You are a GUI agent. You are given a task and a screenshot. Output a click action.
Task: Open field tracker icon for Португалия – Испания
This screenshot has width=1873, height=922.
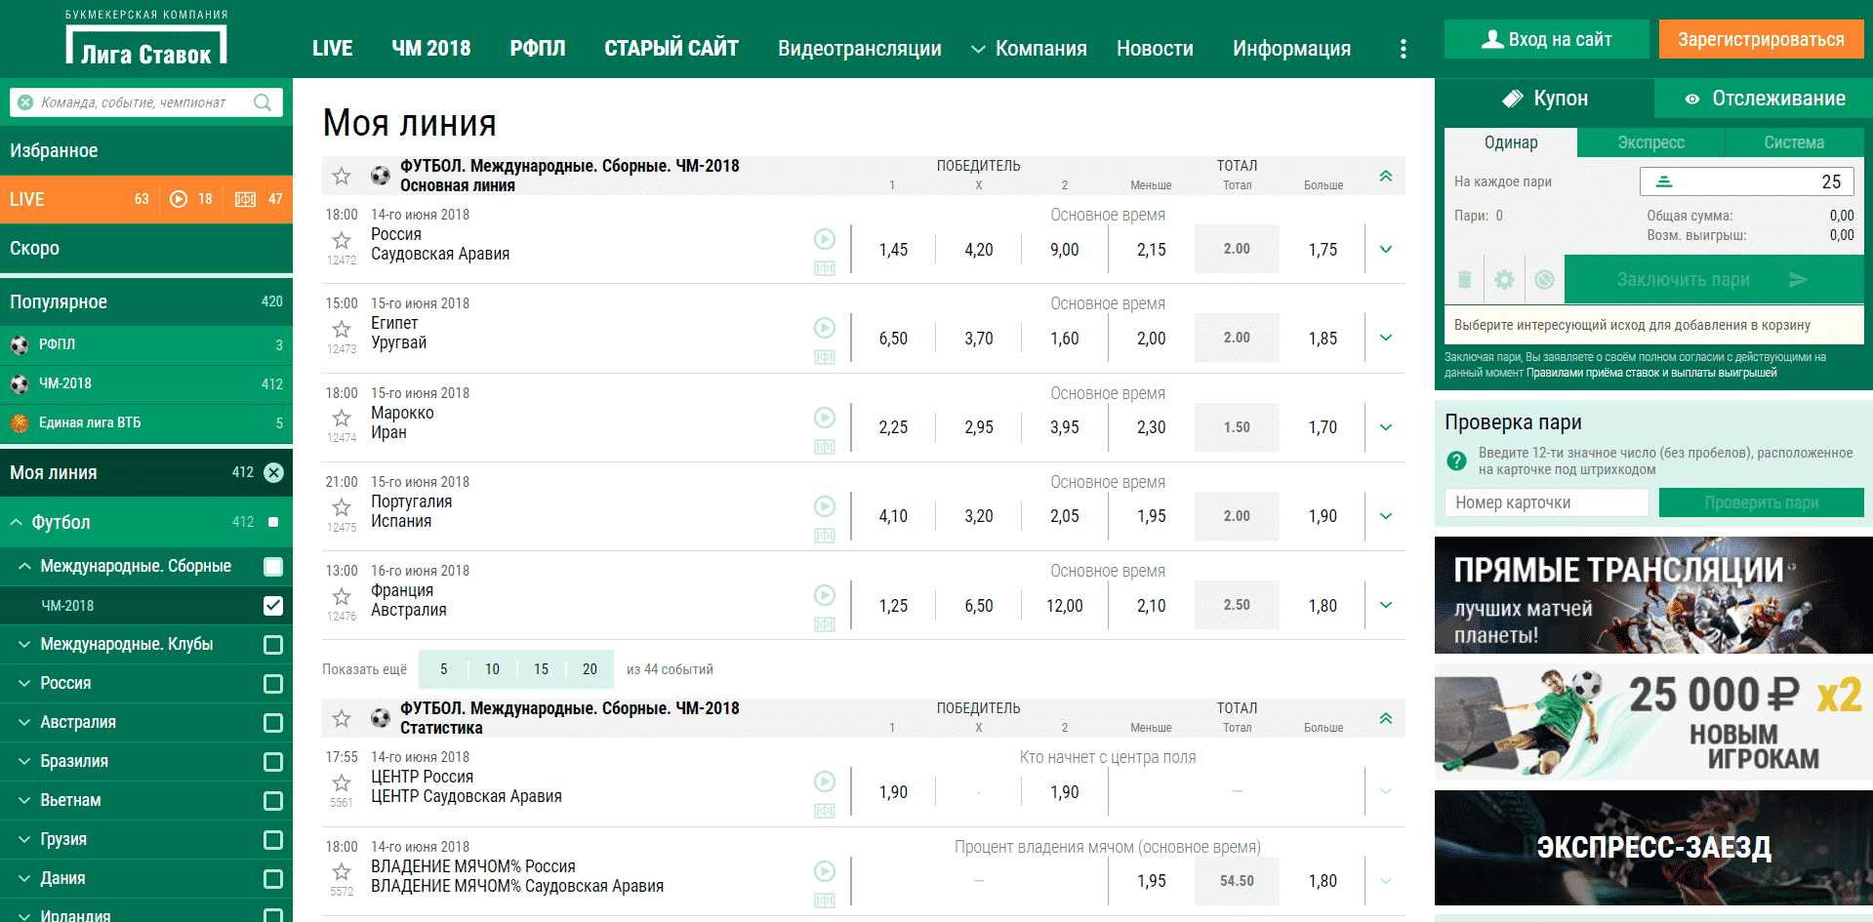825,536
